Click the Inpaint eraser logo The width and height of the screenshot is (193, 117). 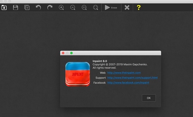coord(78,74)
